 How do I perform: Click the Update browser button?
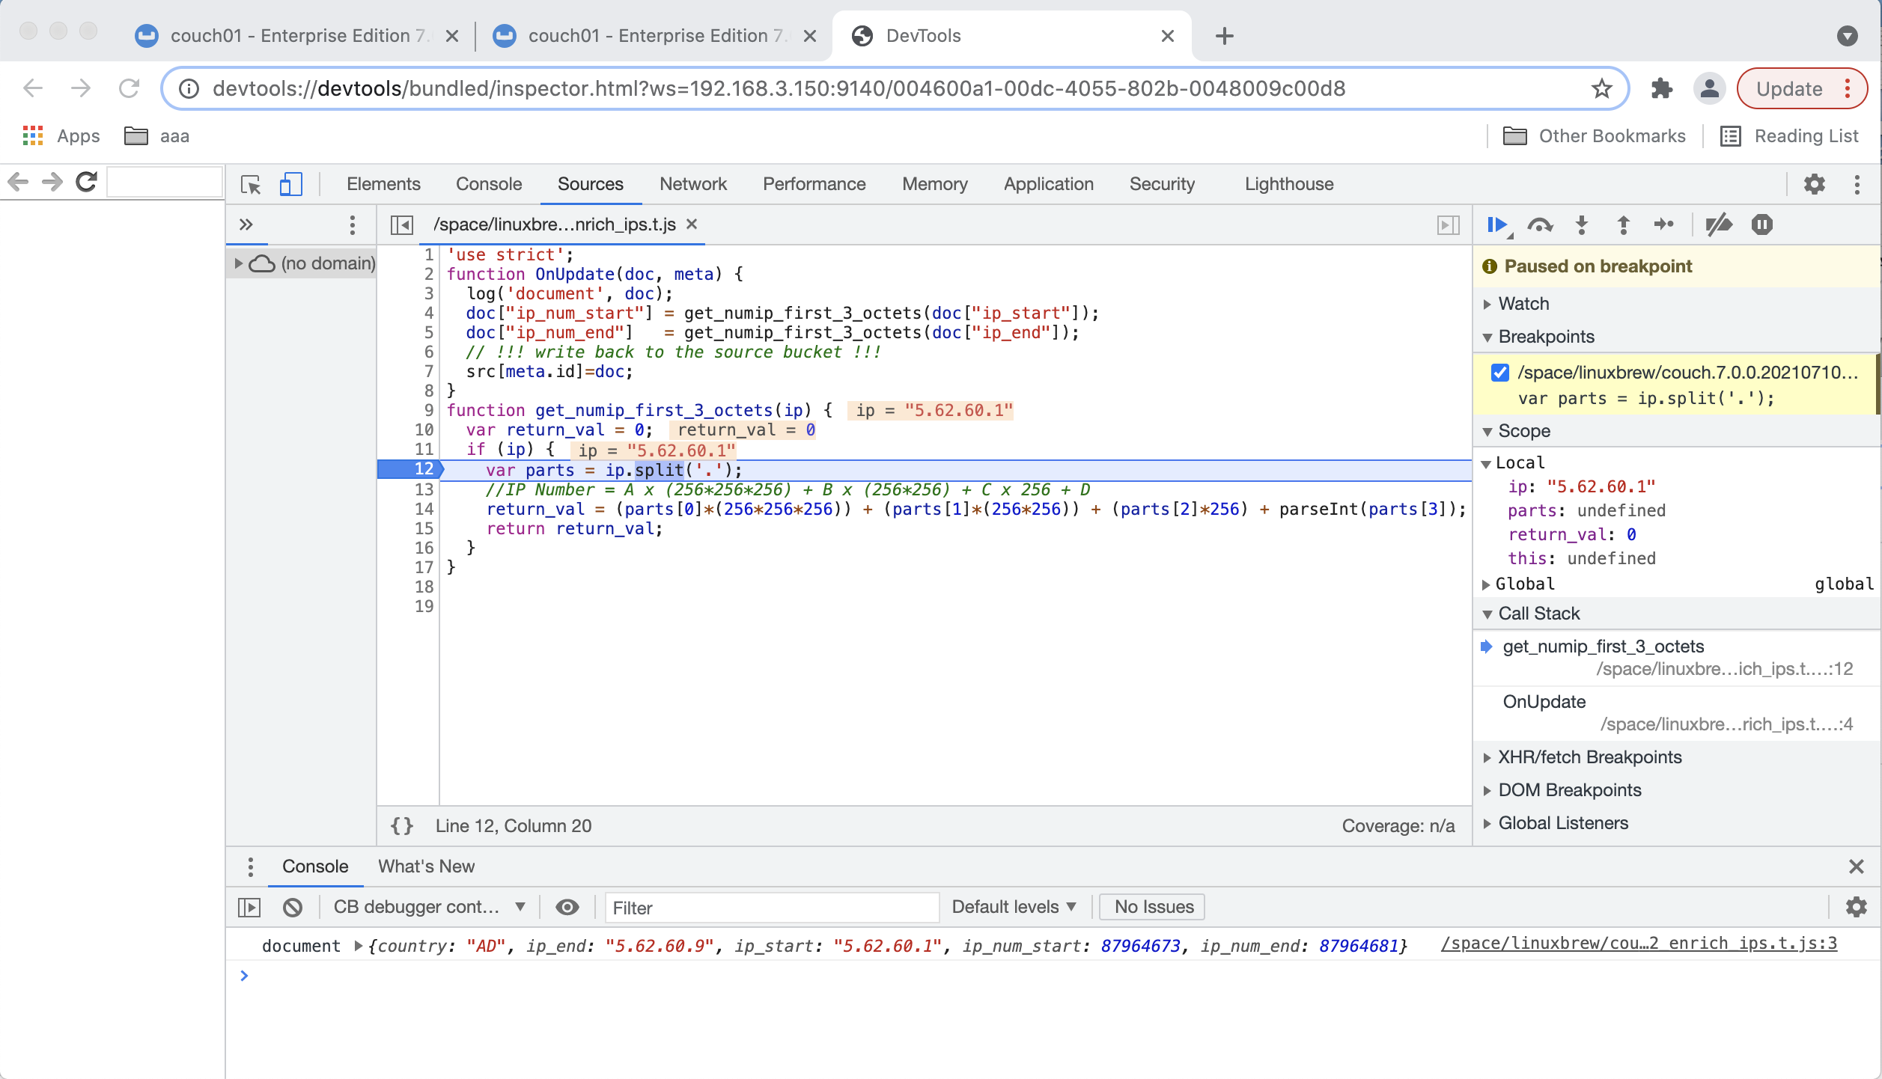point(1791,88)
